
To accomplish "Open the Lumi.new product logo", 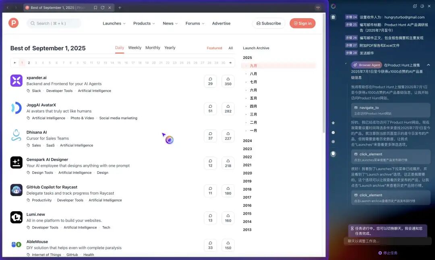I will (x=17, y=217).
